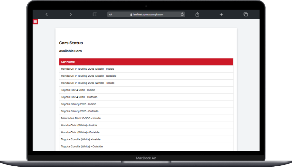The width and height of the screenshot is (292, 167).
Task: Select Toyota Corolla (White) - Outside row
Action: (x=146, y=146)
